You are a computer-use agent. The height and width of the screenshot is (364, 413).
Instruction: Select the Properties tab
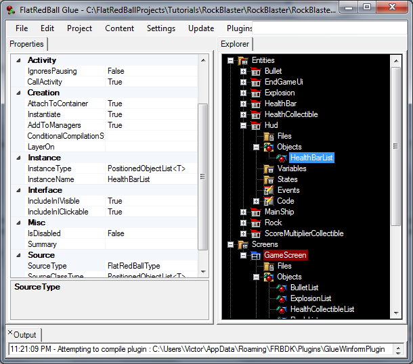26,44
